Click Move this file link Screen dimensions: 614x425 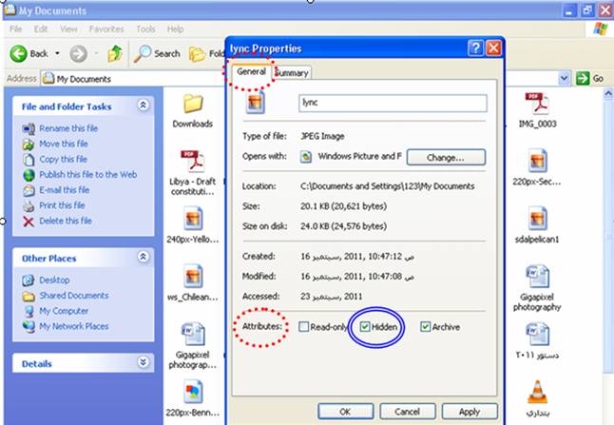pyautogui.click(x=64, y=144)
